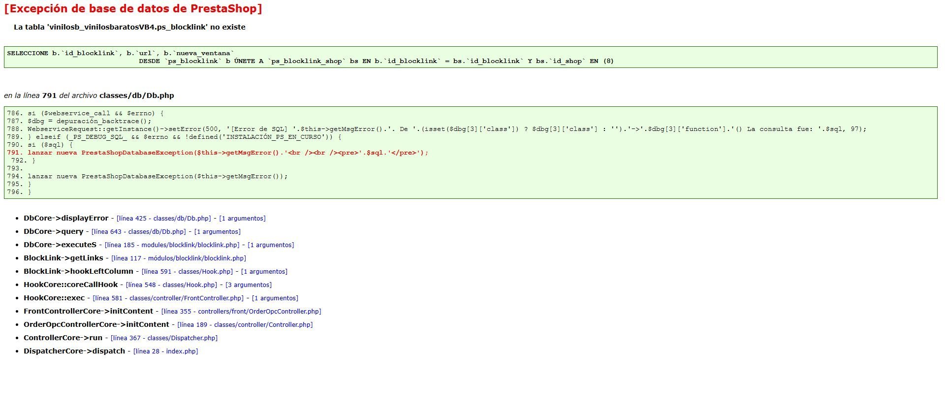Viewport: 945px width, 415px height.
Task: Click the 'SELECCIONE b.`id_blocklink`' query line
Action: point(121,53)
